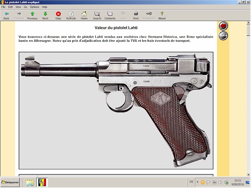Screen dimensions: 251x188
Task: Go to the Next page icon
Action: (45, 14)
